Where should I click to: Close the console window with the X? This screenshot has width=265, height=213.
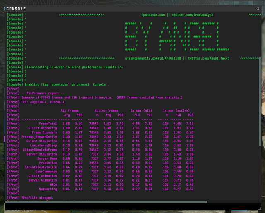pyautogui.click(x=258, y=8)
